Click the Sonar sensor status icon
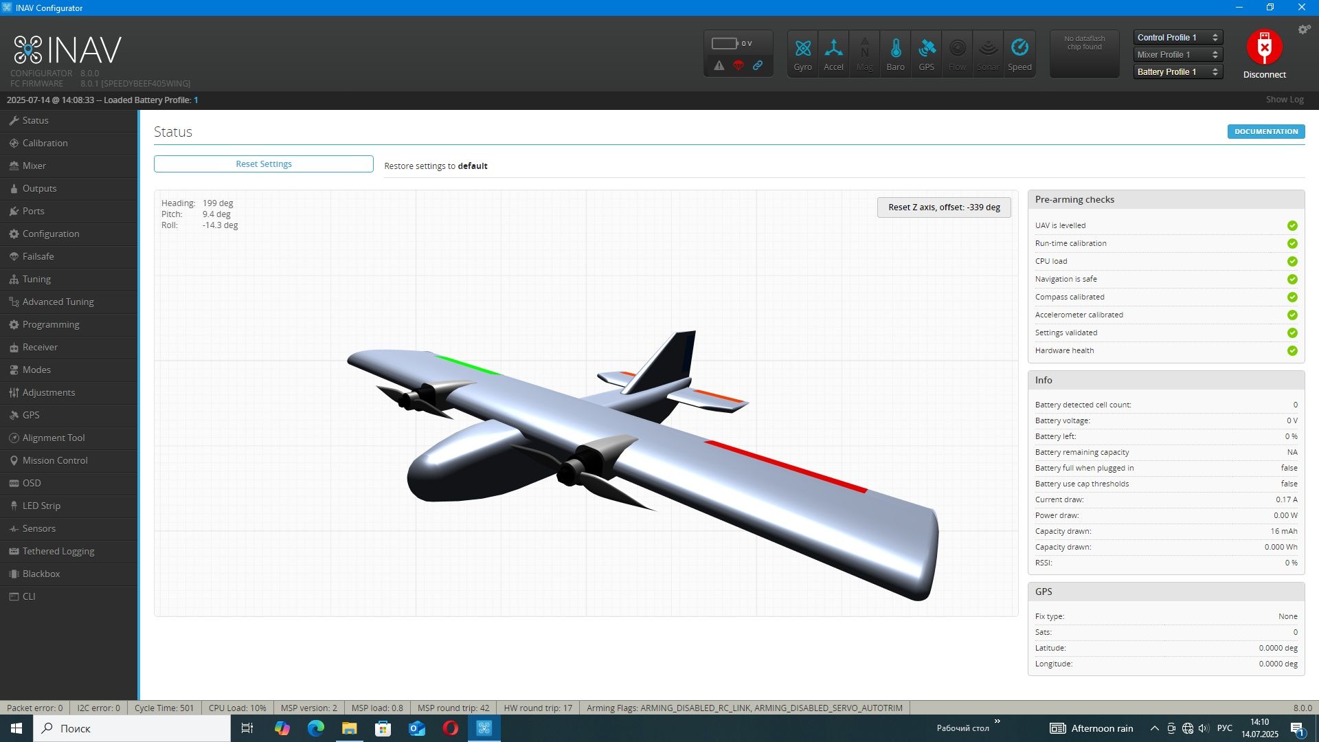Viewport: 1319px width, 742px height. 988,54
